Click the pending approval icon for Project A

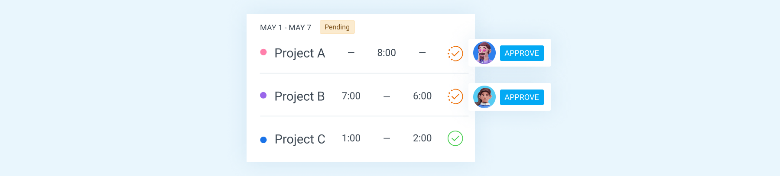tap(455, 53)
